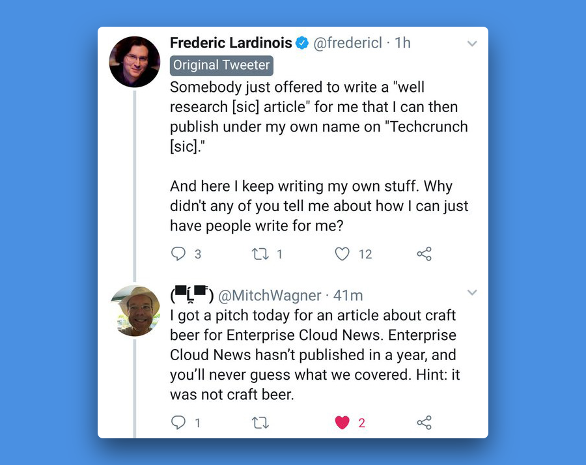Image resolution: width=586 pixels, height=465 pixels.
Task: Click the Original Tweeter label badge
Action: tap(221, 65)
